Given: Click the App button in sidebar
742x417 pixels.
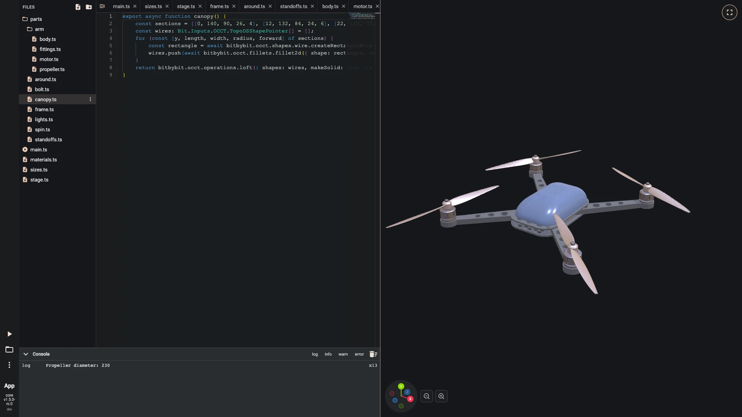Looking at the screenshot, I should 9,386.
